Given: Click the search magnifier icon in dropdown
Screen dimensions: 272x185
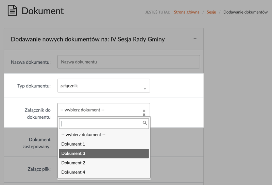Looking at the screenshot, I should coord(145,123).
